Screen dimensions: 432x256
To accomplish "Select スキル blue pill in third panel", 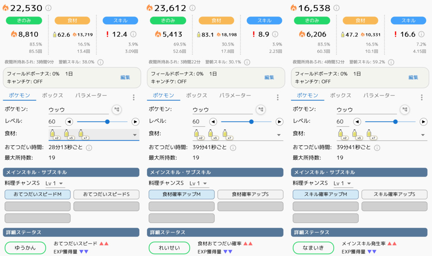I will 408,20.
